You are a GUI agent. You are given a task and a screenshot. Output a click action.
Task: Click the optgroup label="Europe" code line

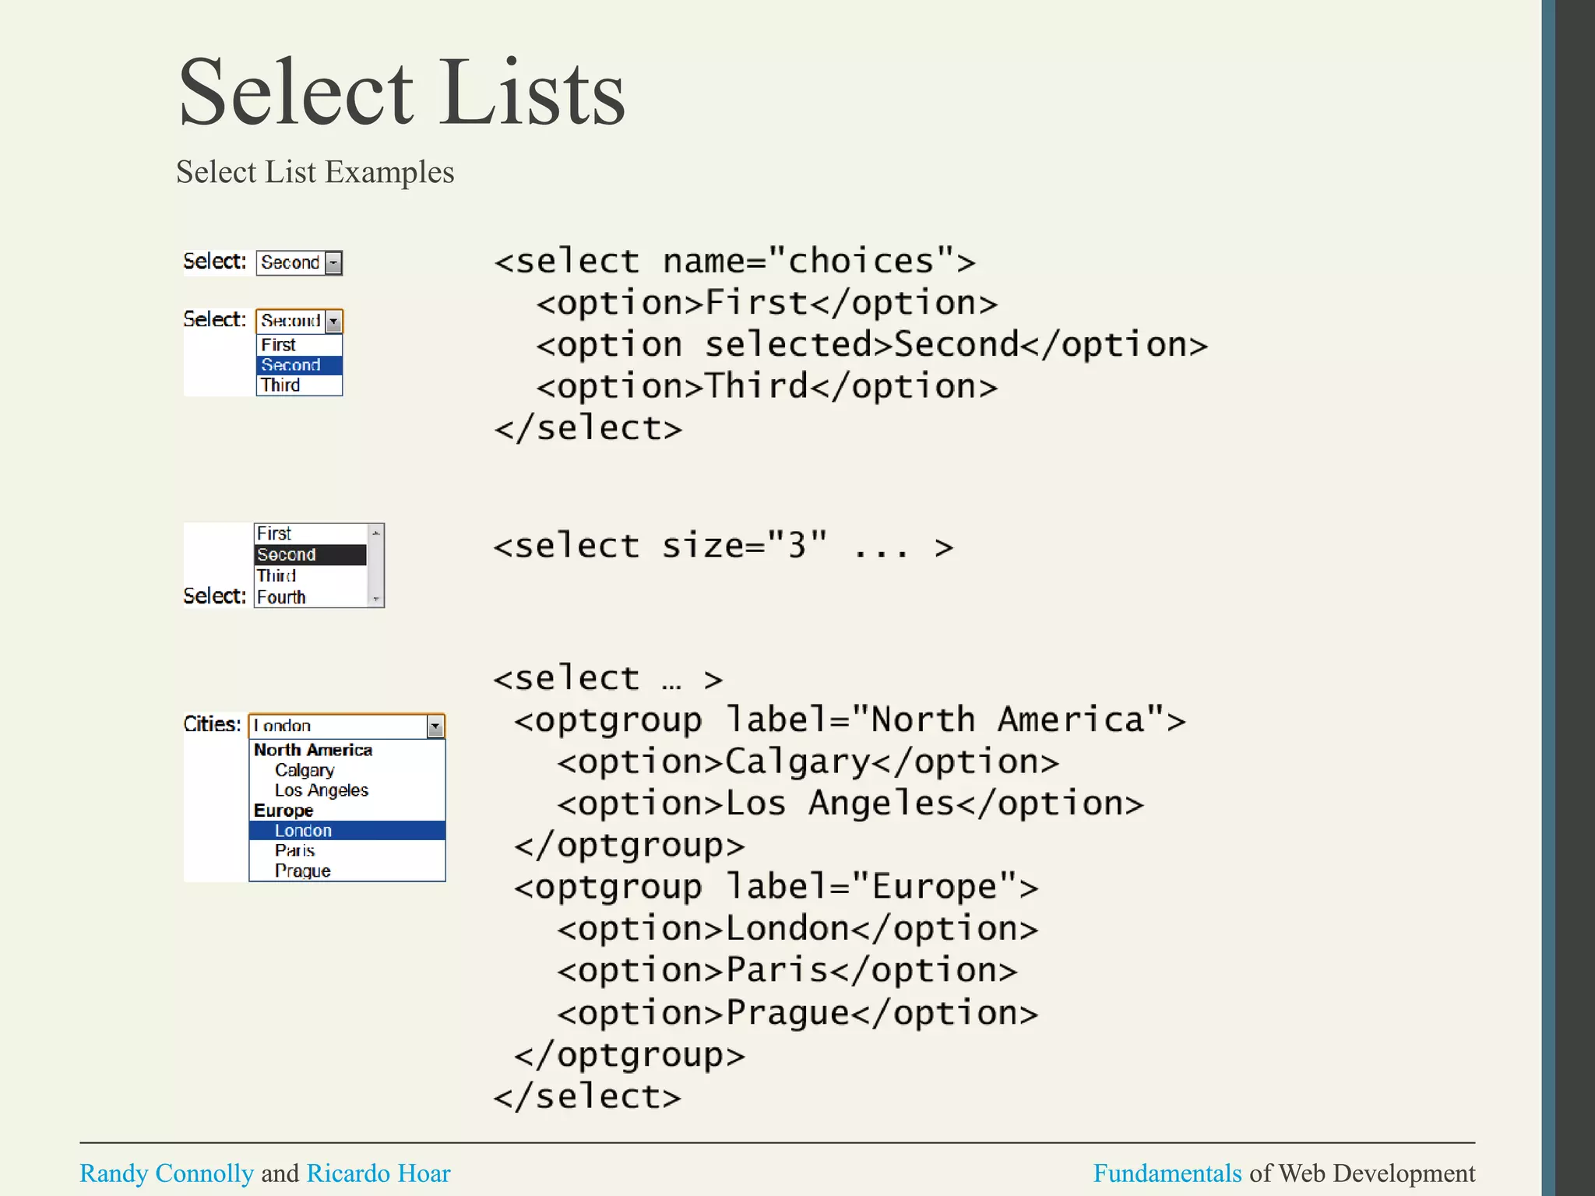tap(776, 887)
